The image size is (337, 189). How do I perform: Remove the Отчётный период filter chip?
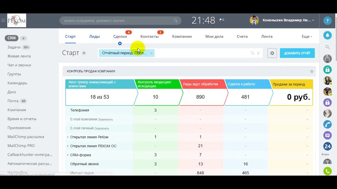tap(151, 53)
